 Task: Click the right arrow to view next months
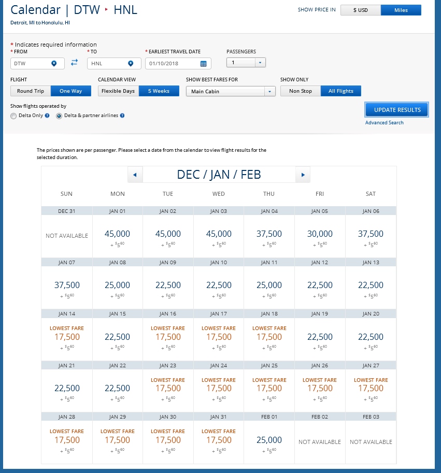point(302,175)
